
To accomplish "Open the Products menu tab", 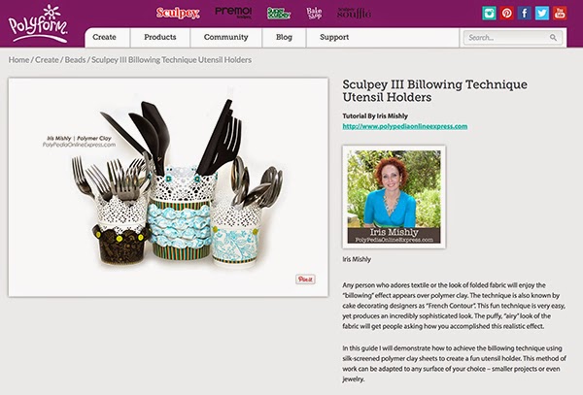I will click(x=160, y=38).
